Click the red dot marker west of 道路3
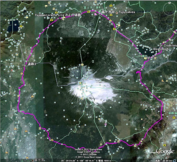Viewport: 177px width, 162px height. click(12, 70)
